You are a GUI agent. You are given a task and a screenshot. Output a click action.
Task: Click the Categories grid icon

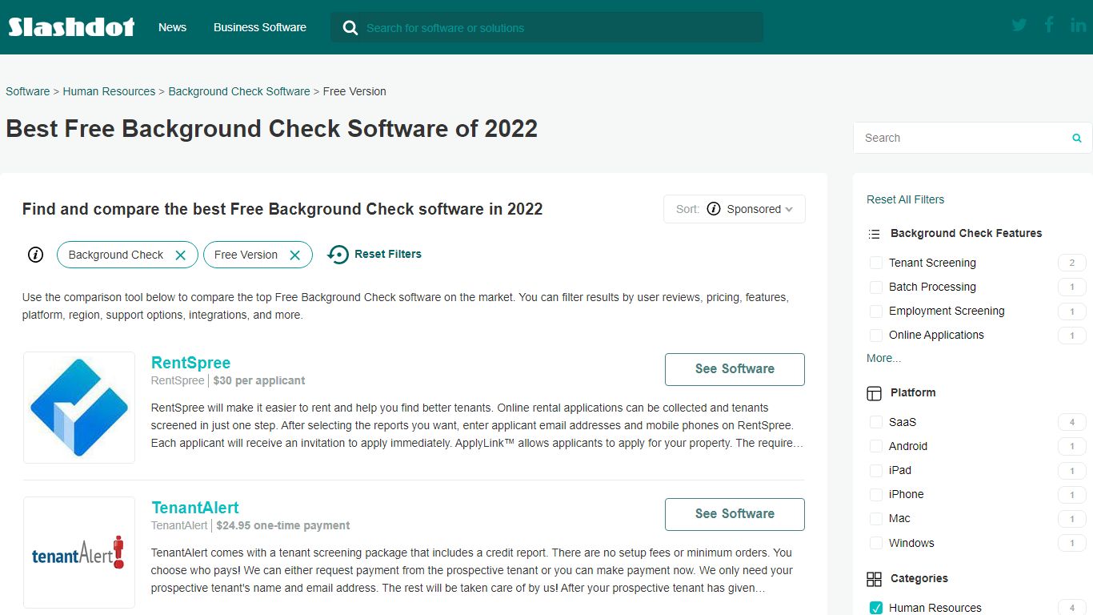[x=874, y=579]
